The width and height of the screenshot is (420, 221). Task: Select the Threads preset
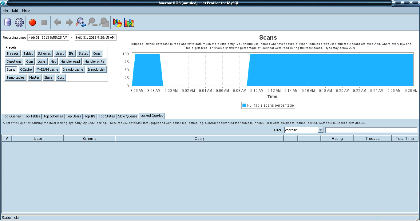pos(13,53)
